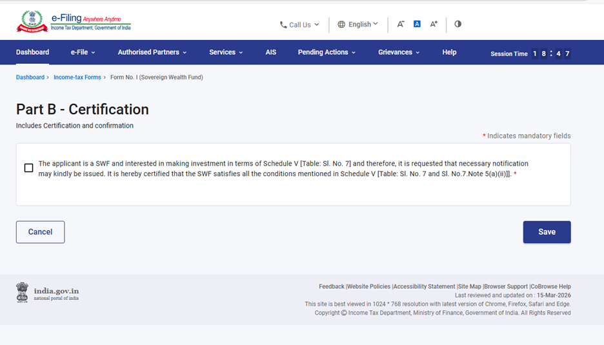Expand the e-File menu
The height and width of the screenshot is (345, 604).
(x=83, y=52)
